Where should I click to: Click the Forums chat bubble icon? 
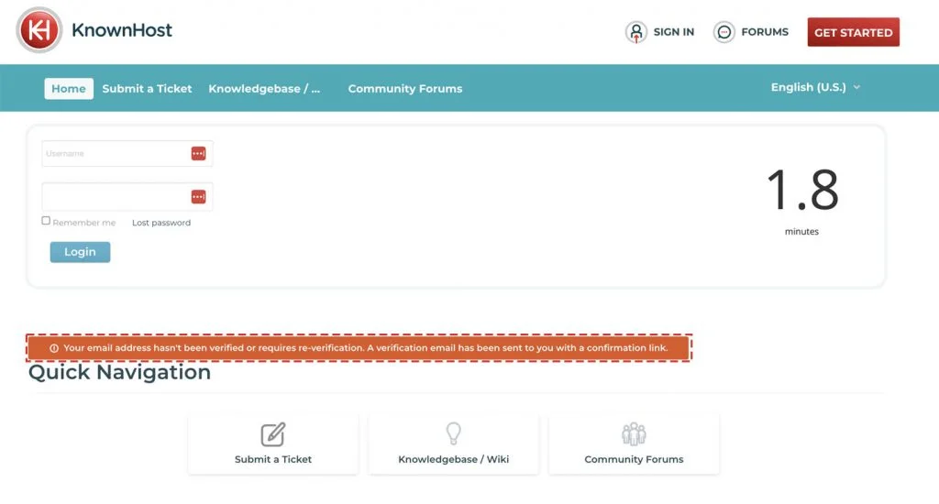click(724, 32)
